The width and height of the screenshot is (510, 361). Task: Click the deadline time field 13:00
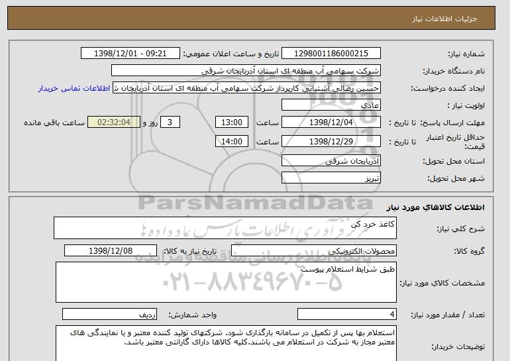click(232, 123)
